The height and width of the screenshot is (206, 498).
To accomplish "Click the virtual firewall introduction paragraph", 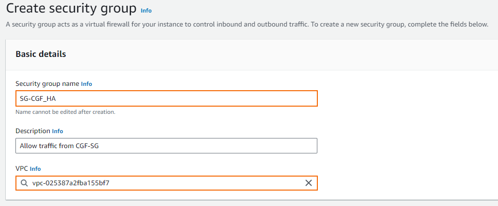I will pos(247,25).
